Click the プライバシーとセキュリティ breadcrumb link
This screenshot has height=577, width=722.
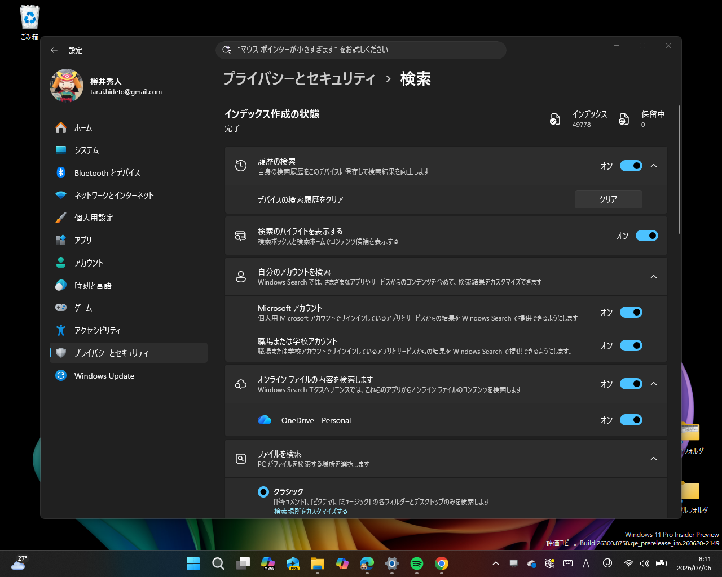tap(299, 79)
